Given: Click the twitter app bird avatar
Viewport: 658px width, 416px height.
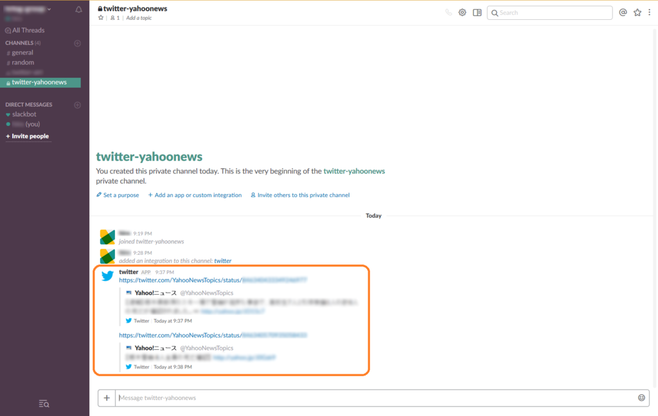Looking at the screenshot, I should click(x=107, y=275).
